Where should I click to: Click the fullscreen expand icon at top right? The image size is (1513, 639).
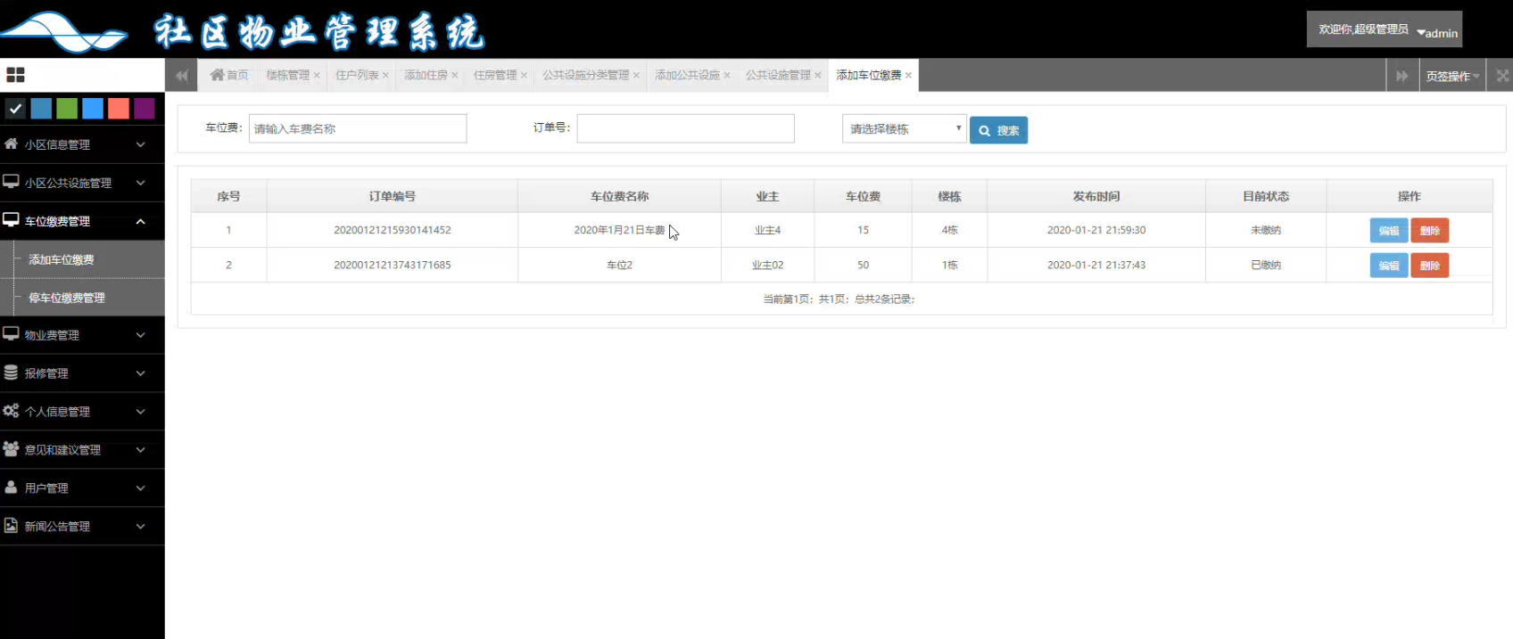point(1502,76)
